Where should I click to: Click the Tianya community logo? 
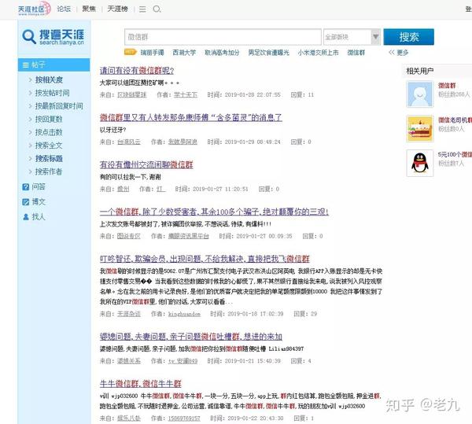(34, 9)
